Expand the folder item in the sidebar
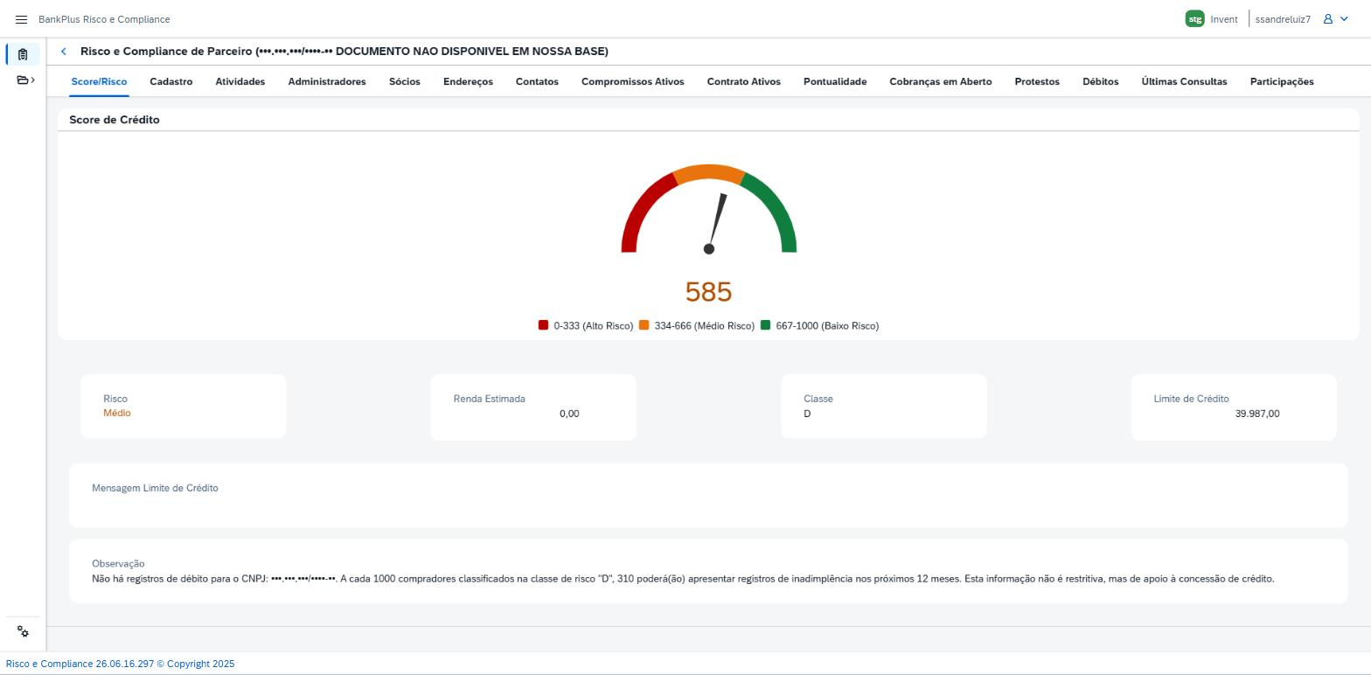Viewport: 1371px width, 675px height. [25, 80]
